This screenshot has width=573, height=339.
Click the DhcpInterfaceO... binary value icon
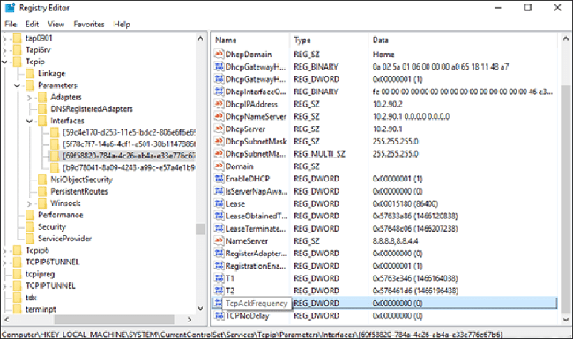(x=219, y=92)
